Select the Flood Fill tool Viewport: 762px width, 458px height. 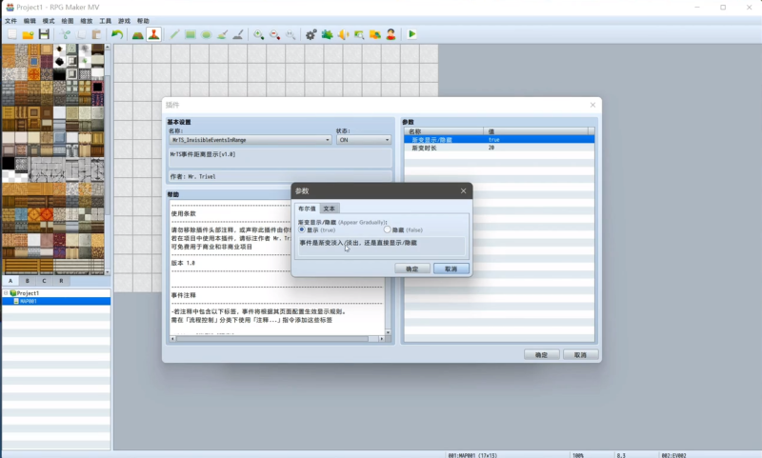tap(222, 34)
